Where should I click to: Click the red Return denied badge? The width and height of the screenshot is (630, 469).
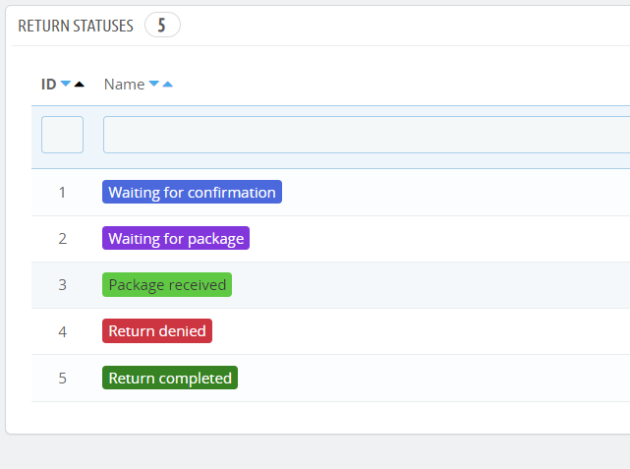click(x=157, y=331)
